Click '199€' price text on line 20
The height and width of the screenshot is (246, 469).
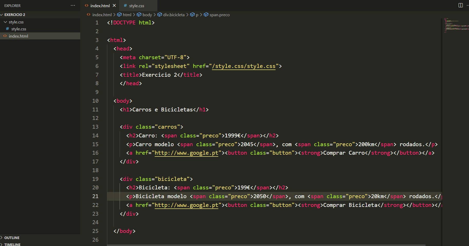pos(244,188)
